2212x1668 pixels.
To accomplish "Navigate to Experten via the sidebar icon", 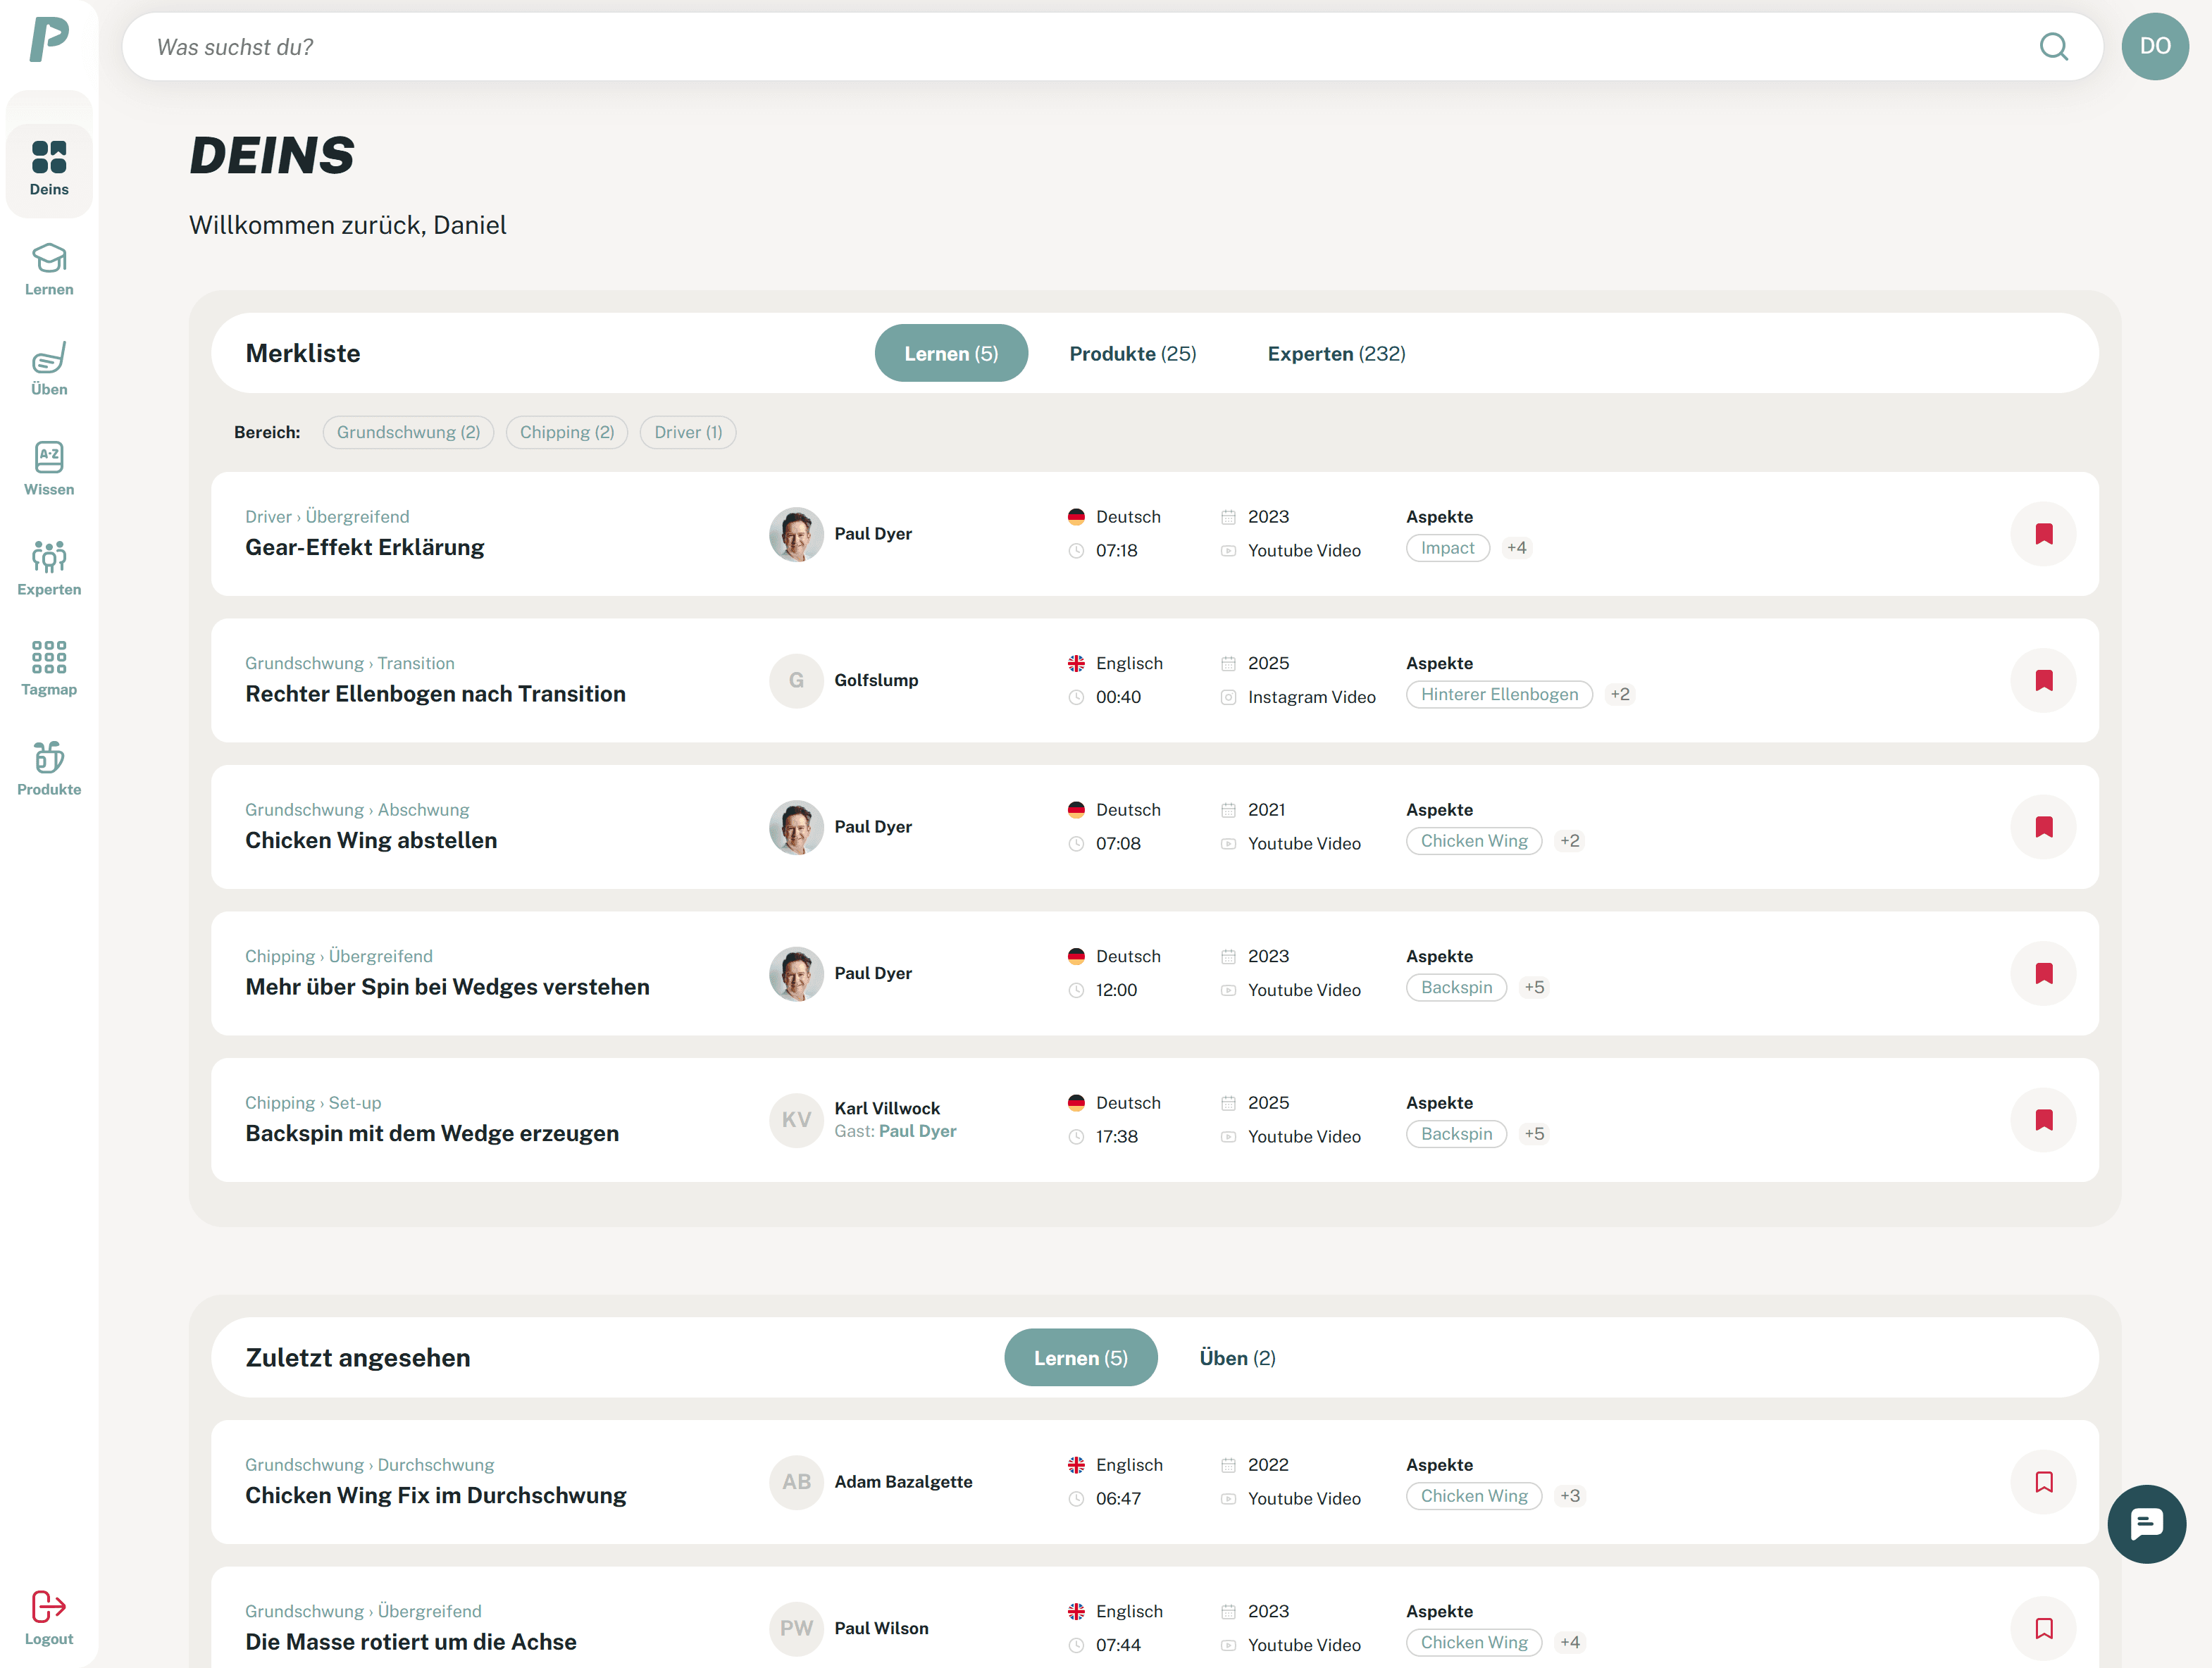I will tap(48, 568).
